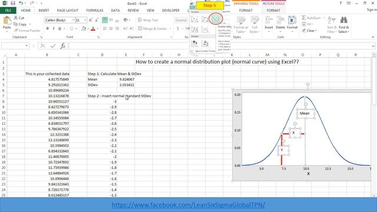Viewport: 377px width, 212px height.
Task: Open the Drawing Tools FORMAT tab
Action: (246, 11)
